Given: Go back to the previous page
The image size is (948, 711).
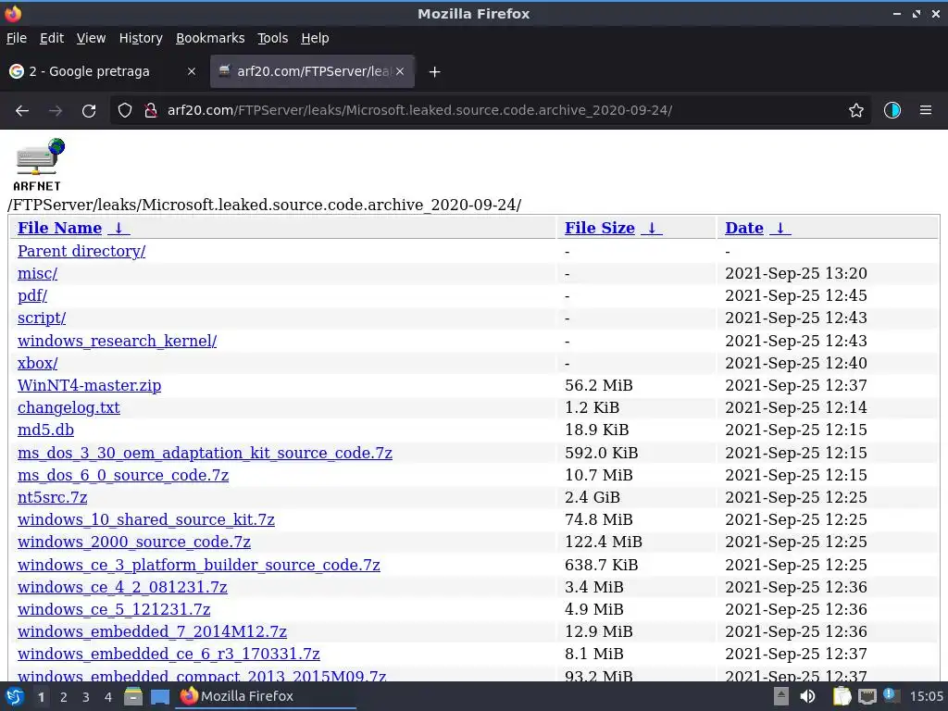Looking at the screenshot, I should pyautogui.click(x=22, y=111).
